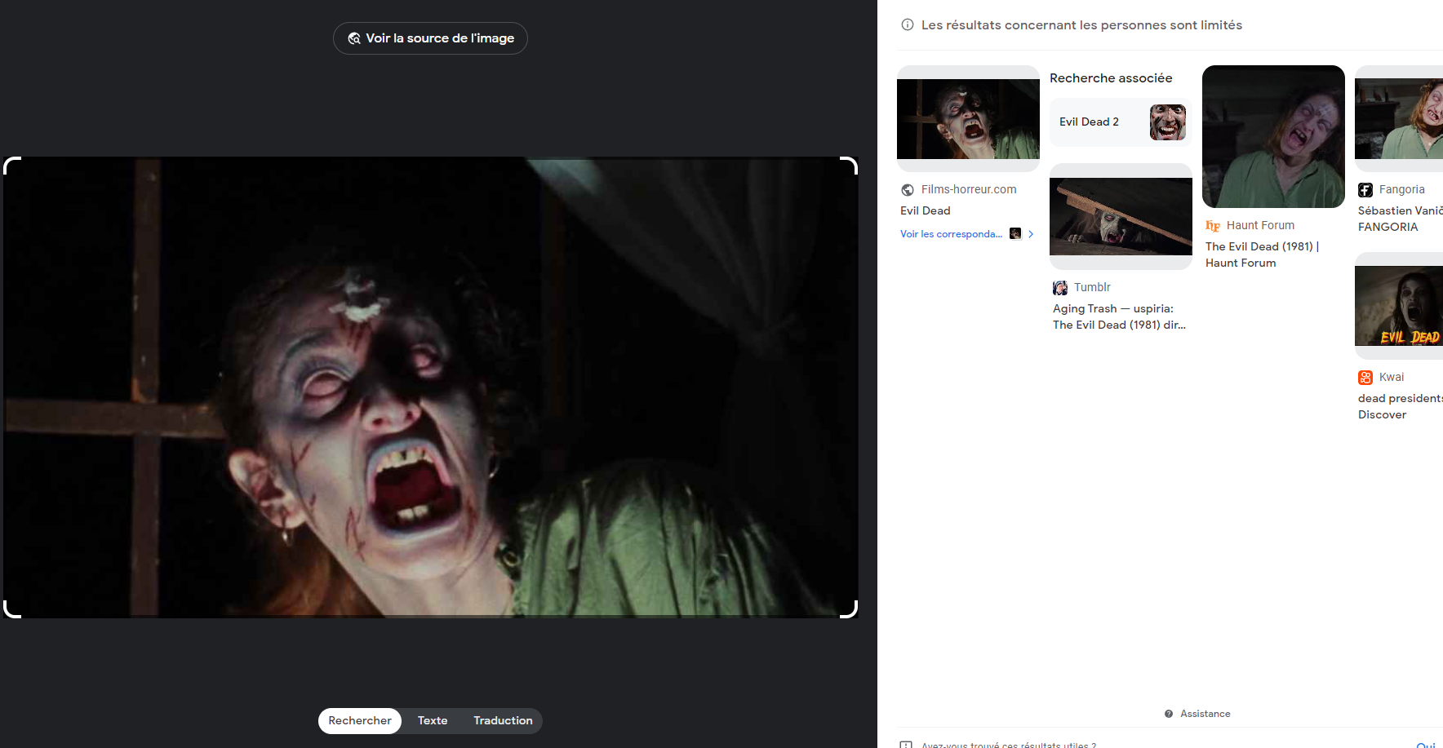Image resolution: width=1443 pixels, height=748 pixels.
Task: Open the Assistance link
Action: tap(1205, 714)
